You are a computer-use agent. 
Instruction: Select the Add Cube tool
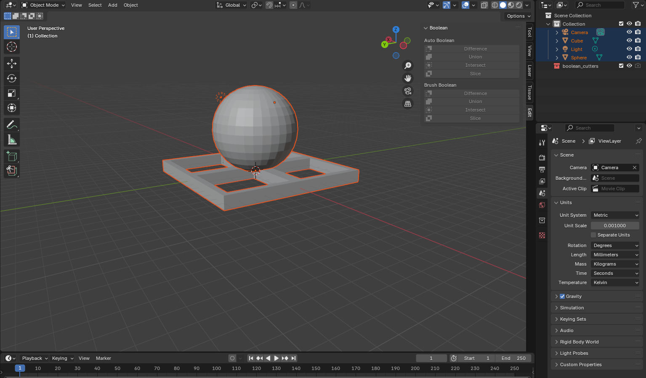[12, 157]
